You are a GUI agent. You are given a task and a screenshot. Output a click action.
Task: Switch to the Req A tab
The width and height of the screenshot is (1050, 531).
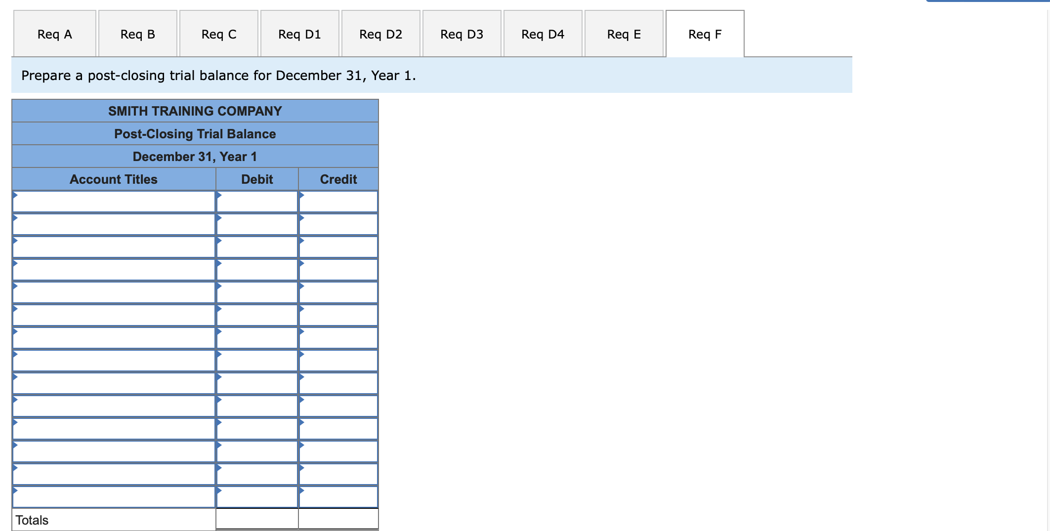pos(54,33)
